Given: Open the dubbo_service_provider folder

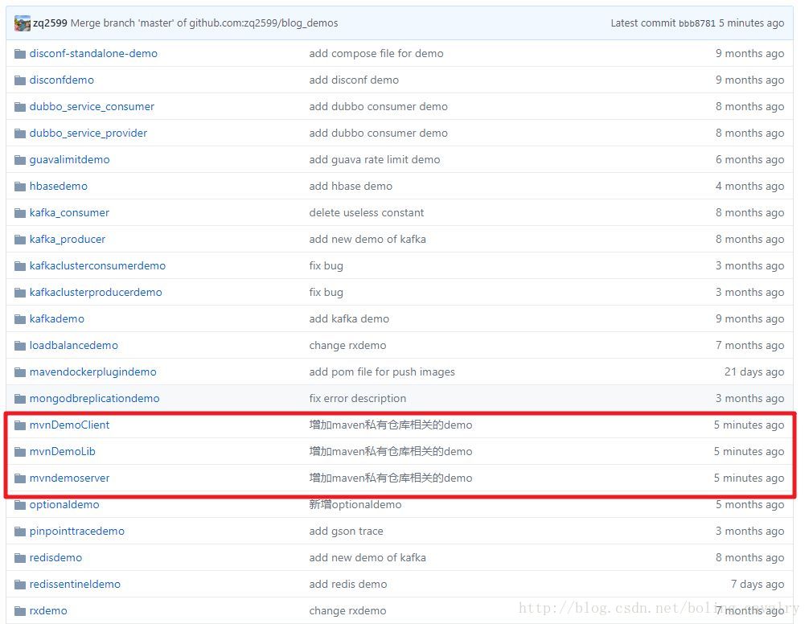Looking at the screenshot, I should click(88, 133).
